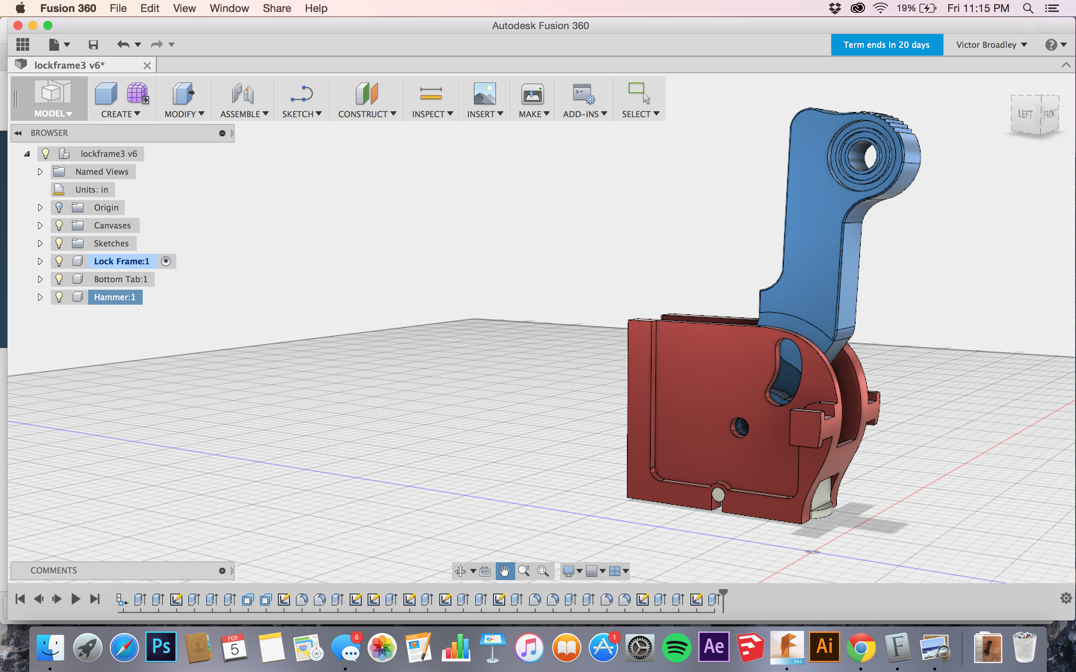Viewport: 1076px width, 672px height.
Task: Click the Look At icon
Action: [485, 571]
